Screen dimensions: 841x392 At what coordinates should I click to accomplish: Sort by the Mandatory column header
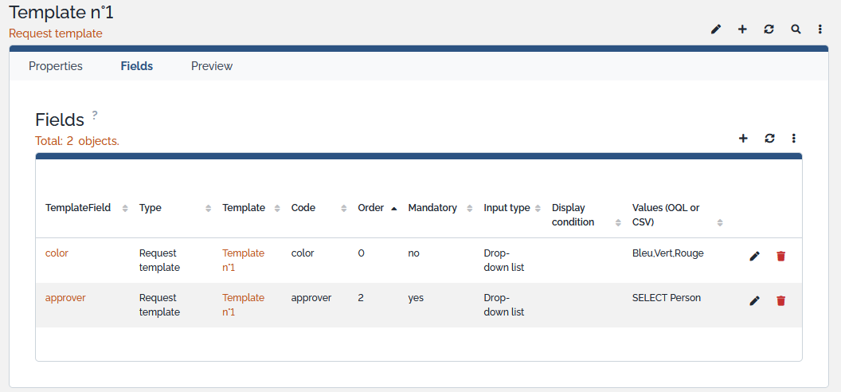(432, 208)
